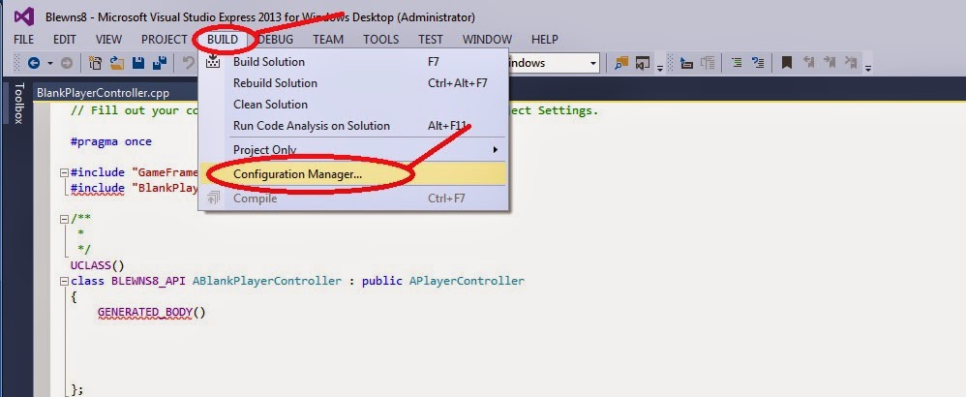Open the TEAM menu
The width and height of the screenshot is (966, 397).
(x=328, y=40)
